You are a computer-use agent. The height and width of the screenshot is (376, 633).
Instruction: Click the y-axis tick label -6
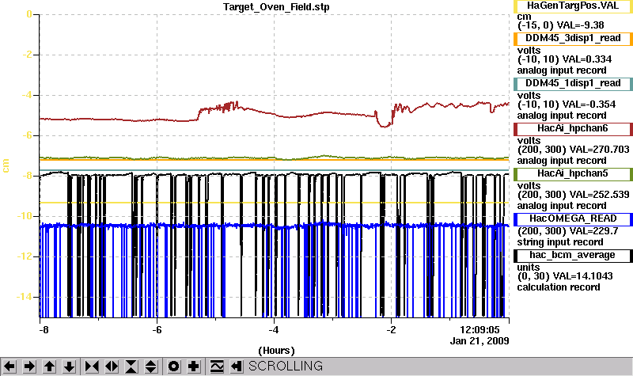click(x=26, y=135)
